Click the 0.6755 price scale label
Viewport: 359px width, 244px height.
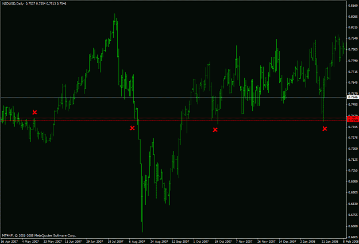[353, 215]
